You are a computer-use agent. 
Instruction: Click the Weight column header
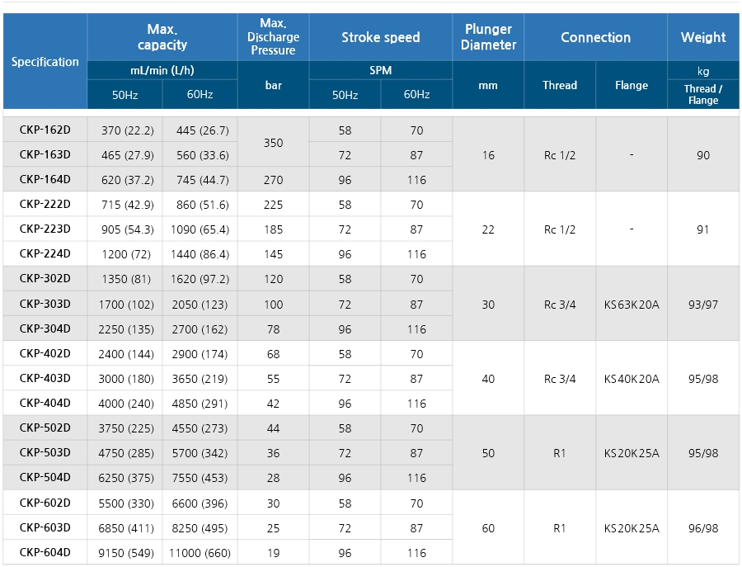(x=702, y=37)
